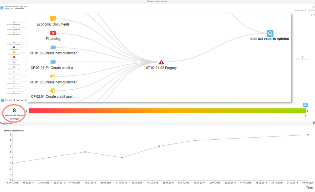Screen dimensions: 315x192
Task: Select the red Financing node icon
Action: point(53,33)
